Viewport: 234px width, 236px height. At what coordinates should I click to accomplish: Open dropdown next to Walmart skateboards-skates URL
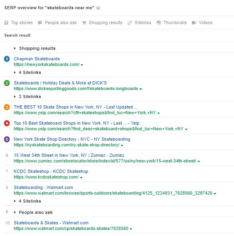click(x=131, y=229)
